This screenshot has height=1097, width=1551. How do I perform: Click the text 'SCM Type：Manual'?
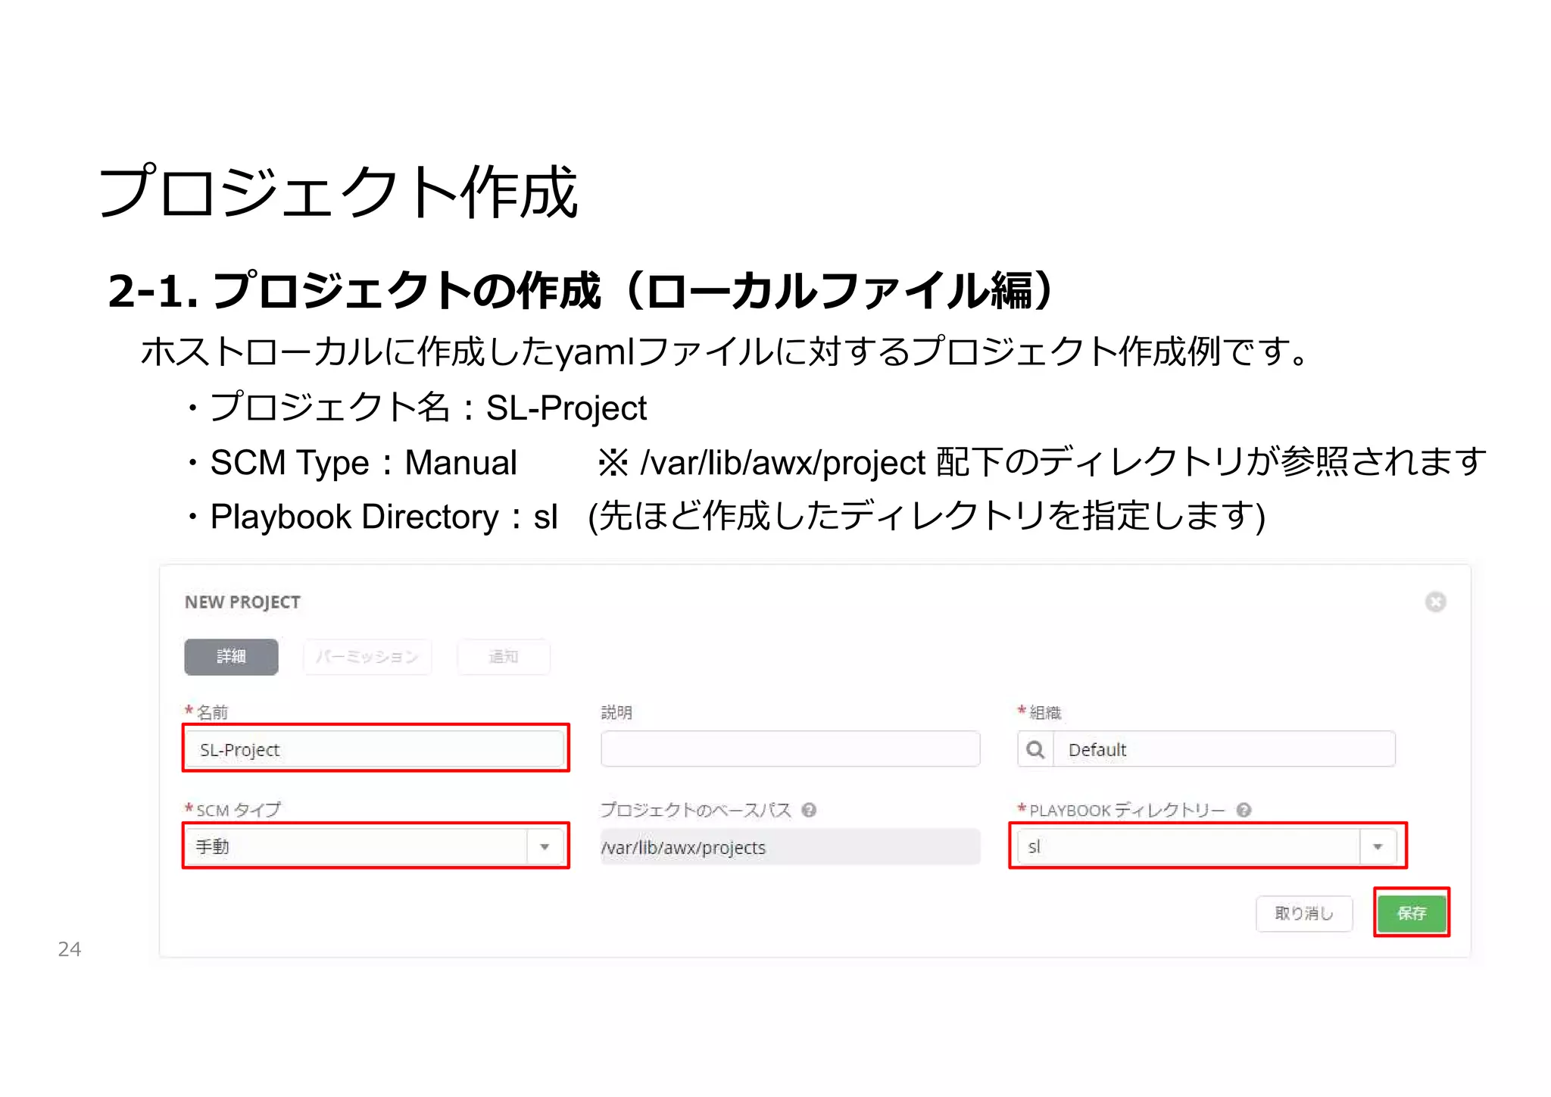click(x=364, y=462)
